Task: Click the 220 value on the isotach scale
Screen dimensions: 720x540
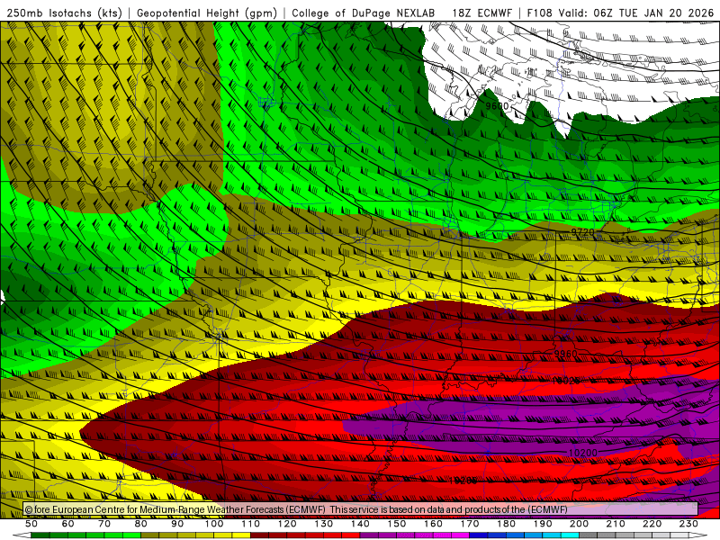Action: tap(652, 524)
